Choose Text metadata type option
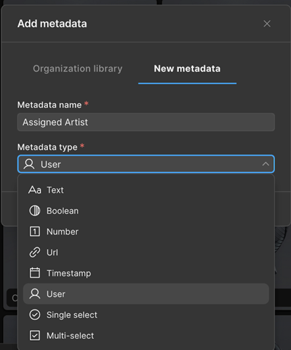This screenshot has height=350, width=291. tap(146, 190)
